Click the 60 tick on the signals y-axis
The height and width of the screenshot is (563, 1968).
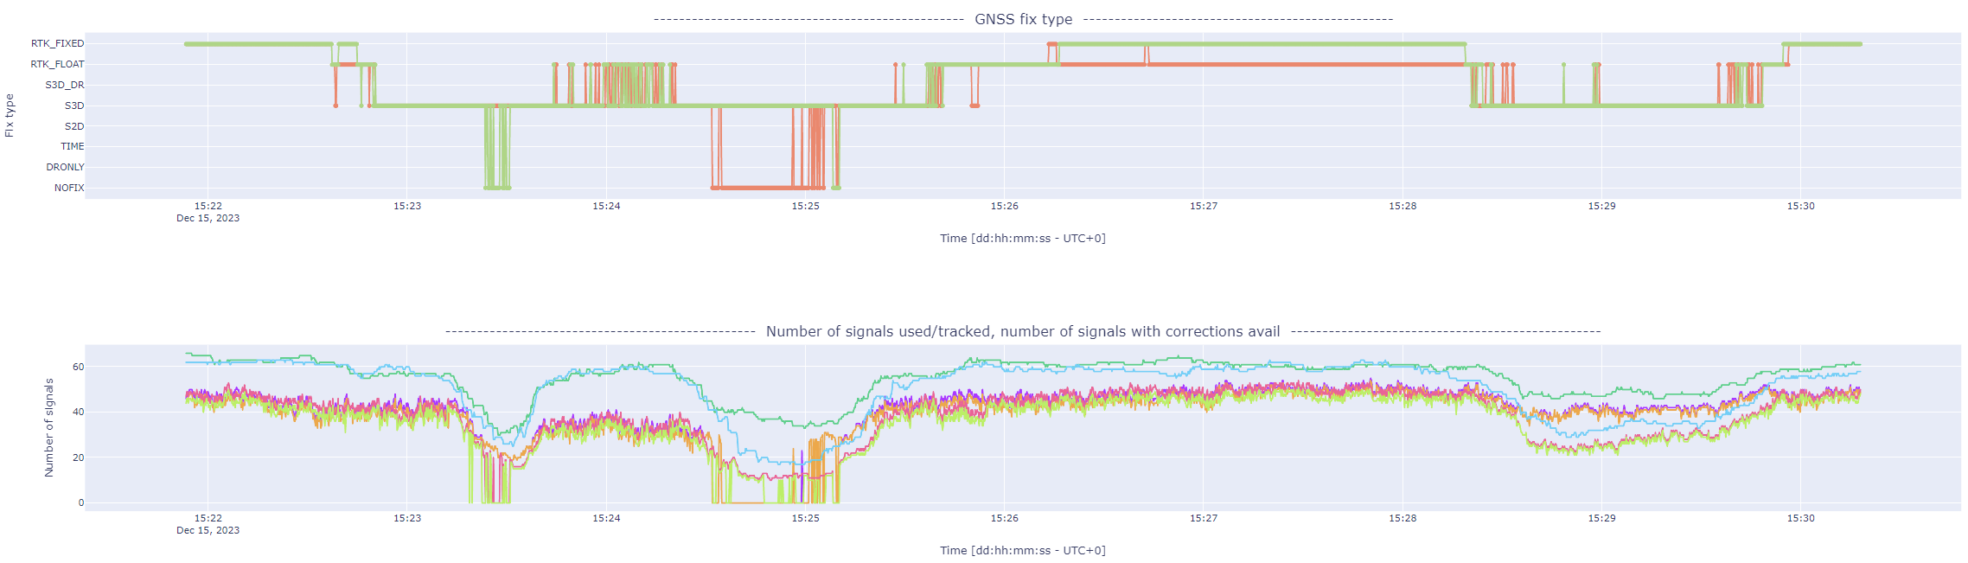click(79, 367)
